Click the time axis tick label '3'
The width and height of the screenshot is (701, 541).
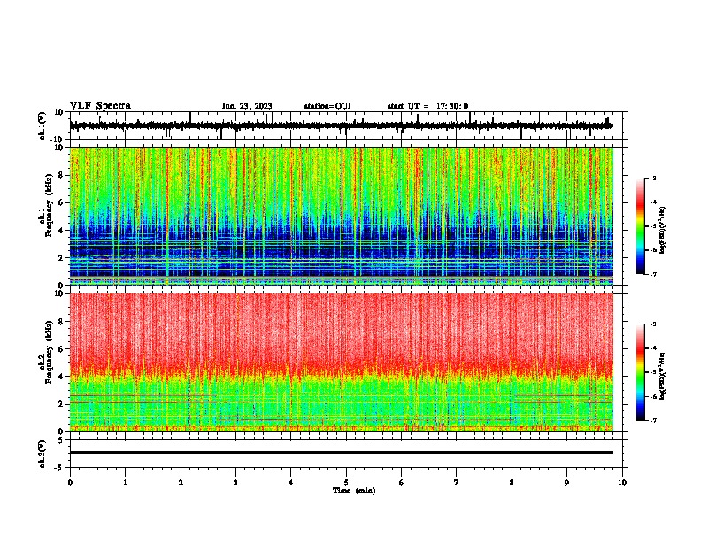coord(236,483)
